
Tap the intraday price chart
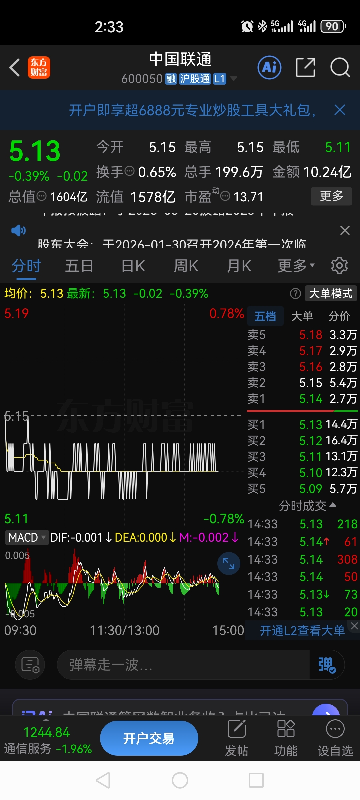tap(124, 415)
